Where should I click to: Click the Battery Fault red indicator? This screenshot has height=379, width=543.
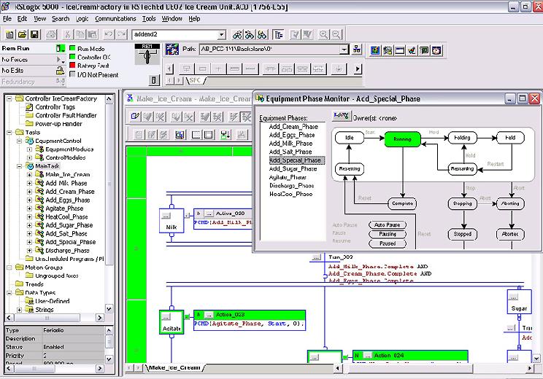pyautogui.click(x=72, y=66)
